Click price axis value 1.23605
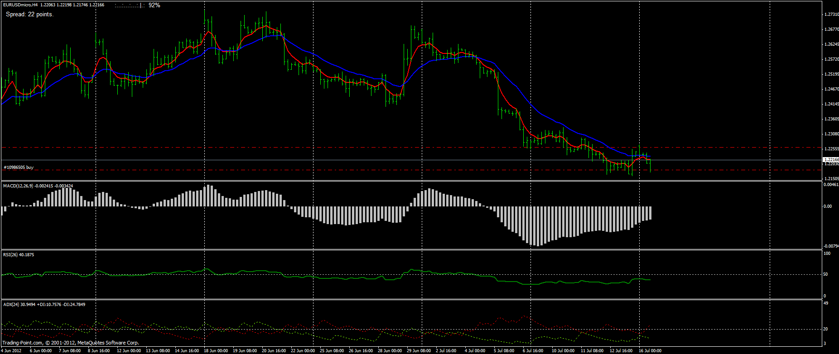839x354 pixels. click(x=831, y=119)
